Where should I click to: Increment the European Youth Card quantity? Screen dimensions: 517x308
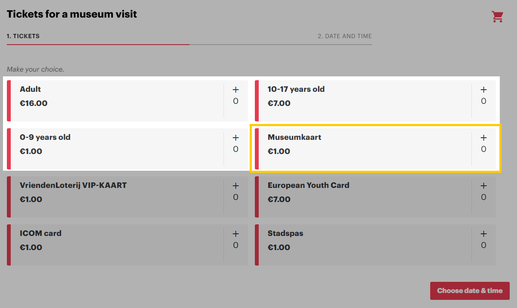coord(483,186)
